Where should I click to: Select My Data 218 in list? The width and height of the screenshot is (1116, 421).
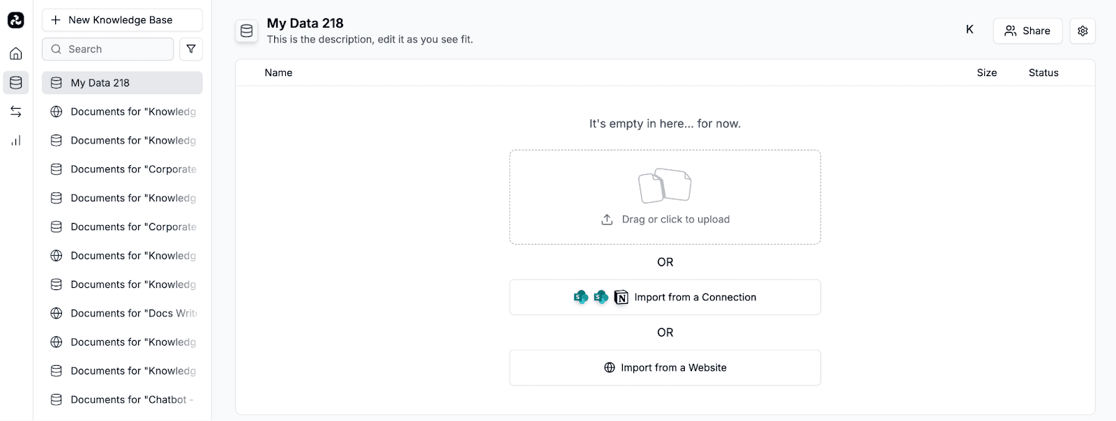pyautogui.click(x=122, y=83)
